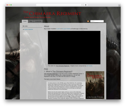Viewport: 126px width, 107px height.
Task: Click the Chimaera Regiment book cover image
Action: (95, 85)
